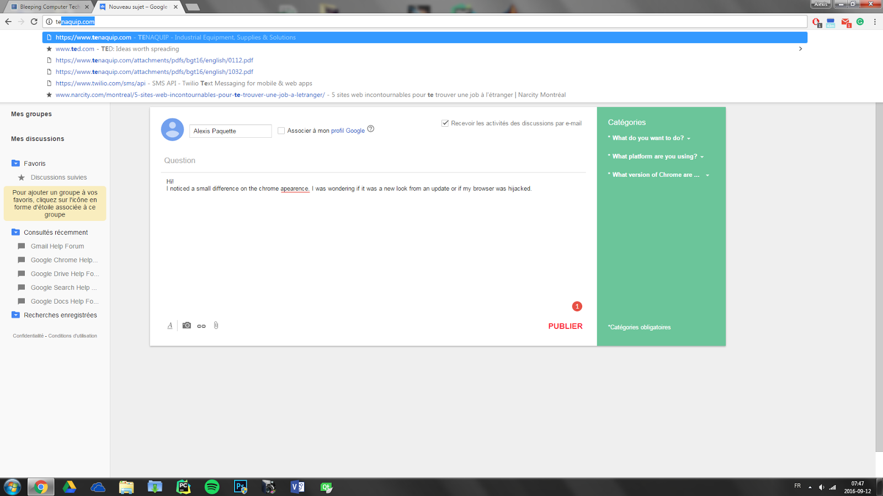Click the name field 'Alexis Paquette'
Viewport: 883px width, 496px height.
[230, 131]
